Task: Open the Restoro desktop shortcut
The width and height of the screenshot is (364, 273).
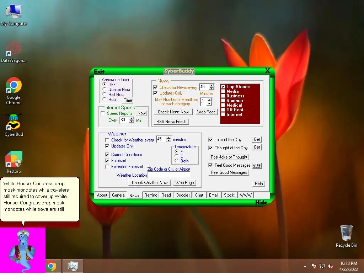Action: coord(14,162)
